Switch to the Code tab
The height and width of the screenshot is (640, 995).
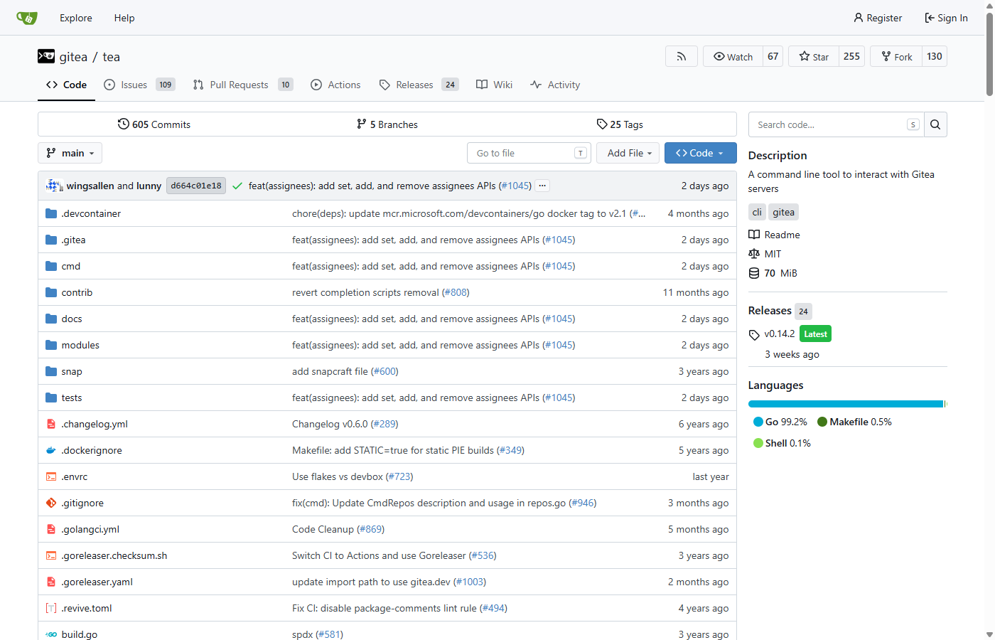click(x=66, y=85)
